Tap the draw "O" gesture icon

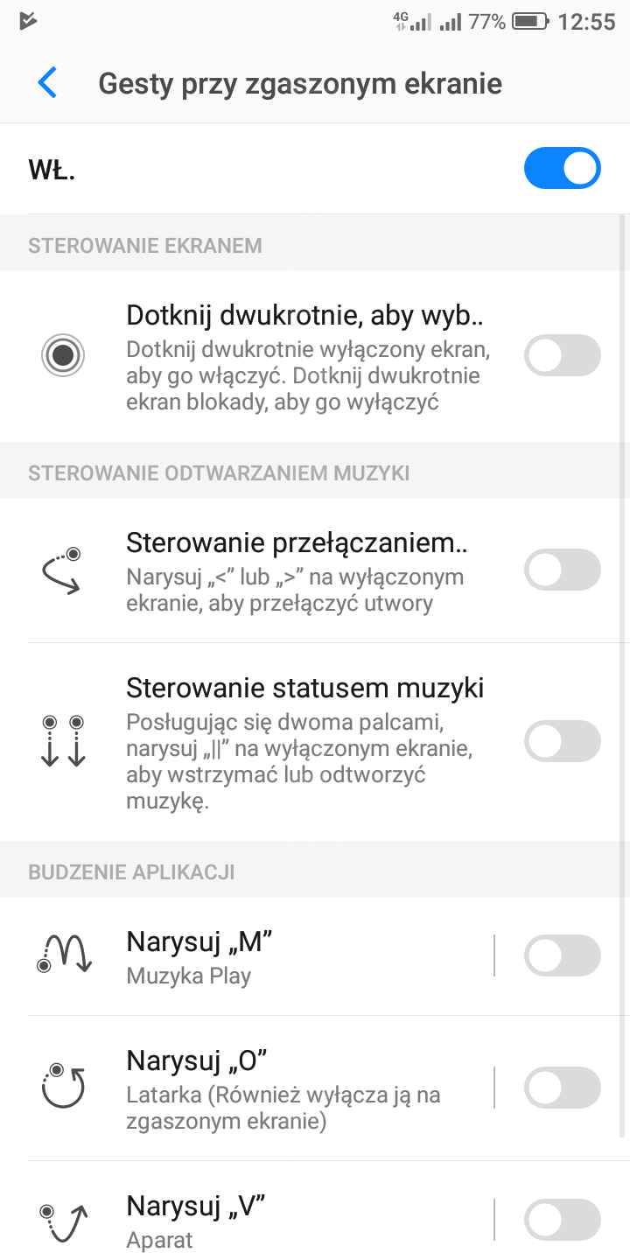[63, 1087]
